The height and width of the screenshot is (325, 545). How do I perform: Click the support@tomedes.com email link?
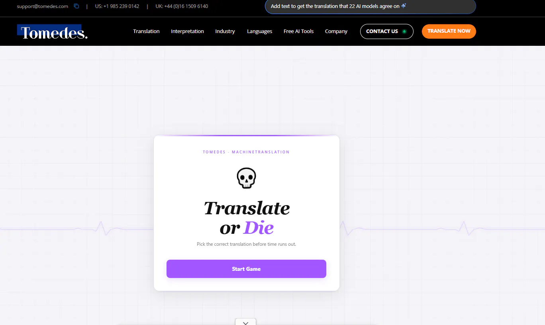click(43, 6)
